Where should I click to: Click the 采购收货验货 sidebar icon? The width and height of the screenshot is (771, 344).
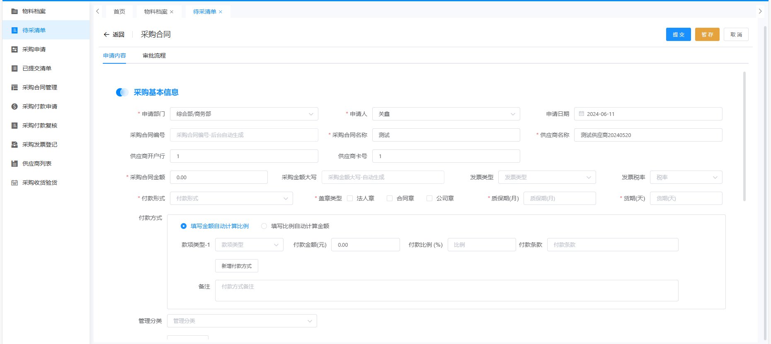[15, 183]
